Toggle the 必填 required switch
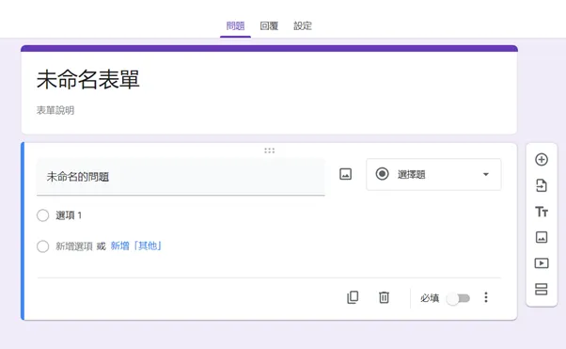Viewport: 566px width, 349px height. click(x=458, y=298)
